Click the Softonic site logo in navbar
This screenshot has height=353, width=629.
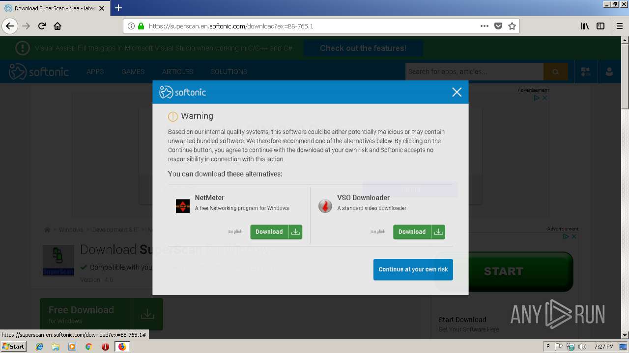click(x=39, y=72)
